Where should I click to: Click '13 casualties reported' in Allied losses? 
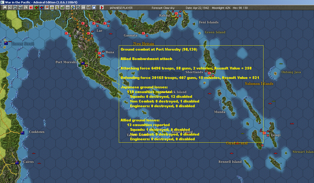pyautogui.click(x=148, y=125)
